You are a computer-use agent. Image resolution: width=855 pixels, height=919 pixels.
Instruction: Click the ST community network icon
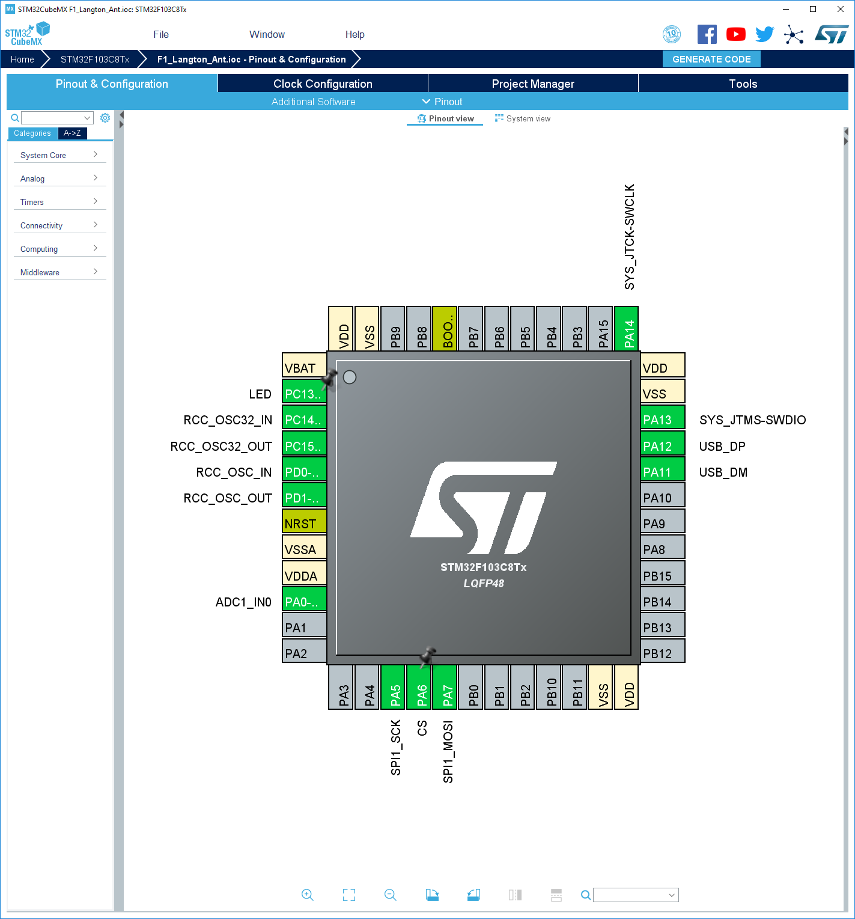point(794,34)
